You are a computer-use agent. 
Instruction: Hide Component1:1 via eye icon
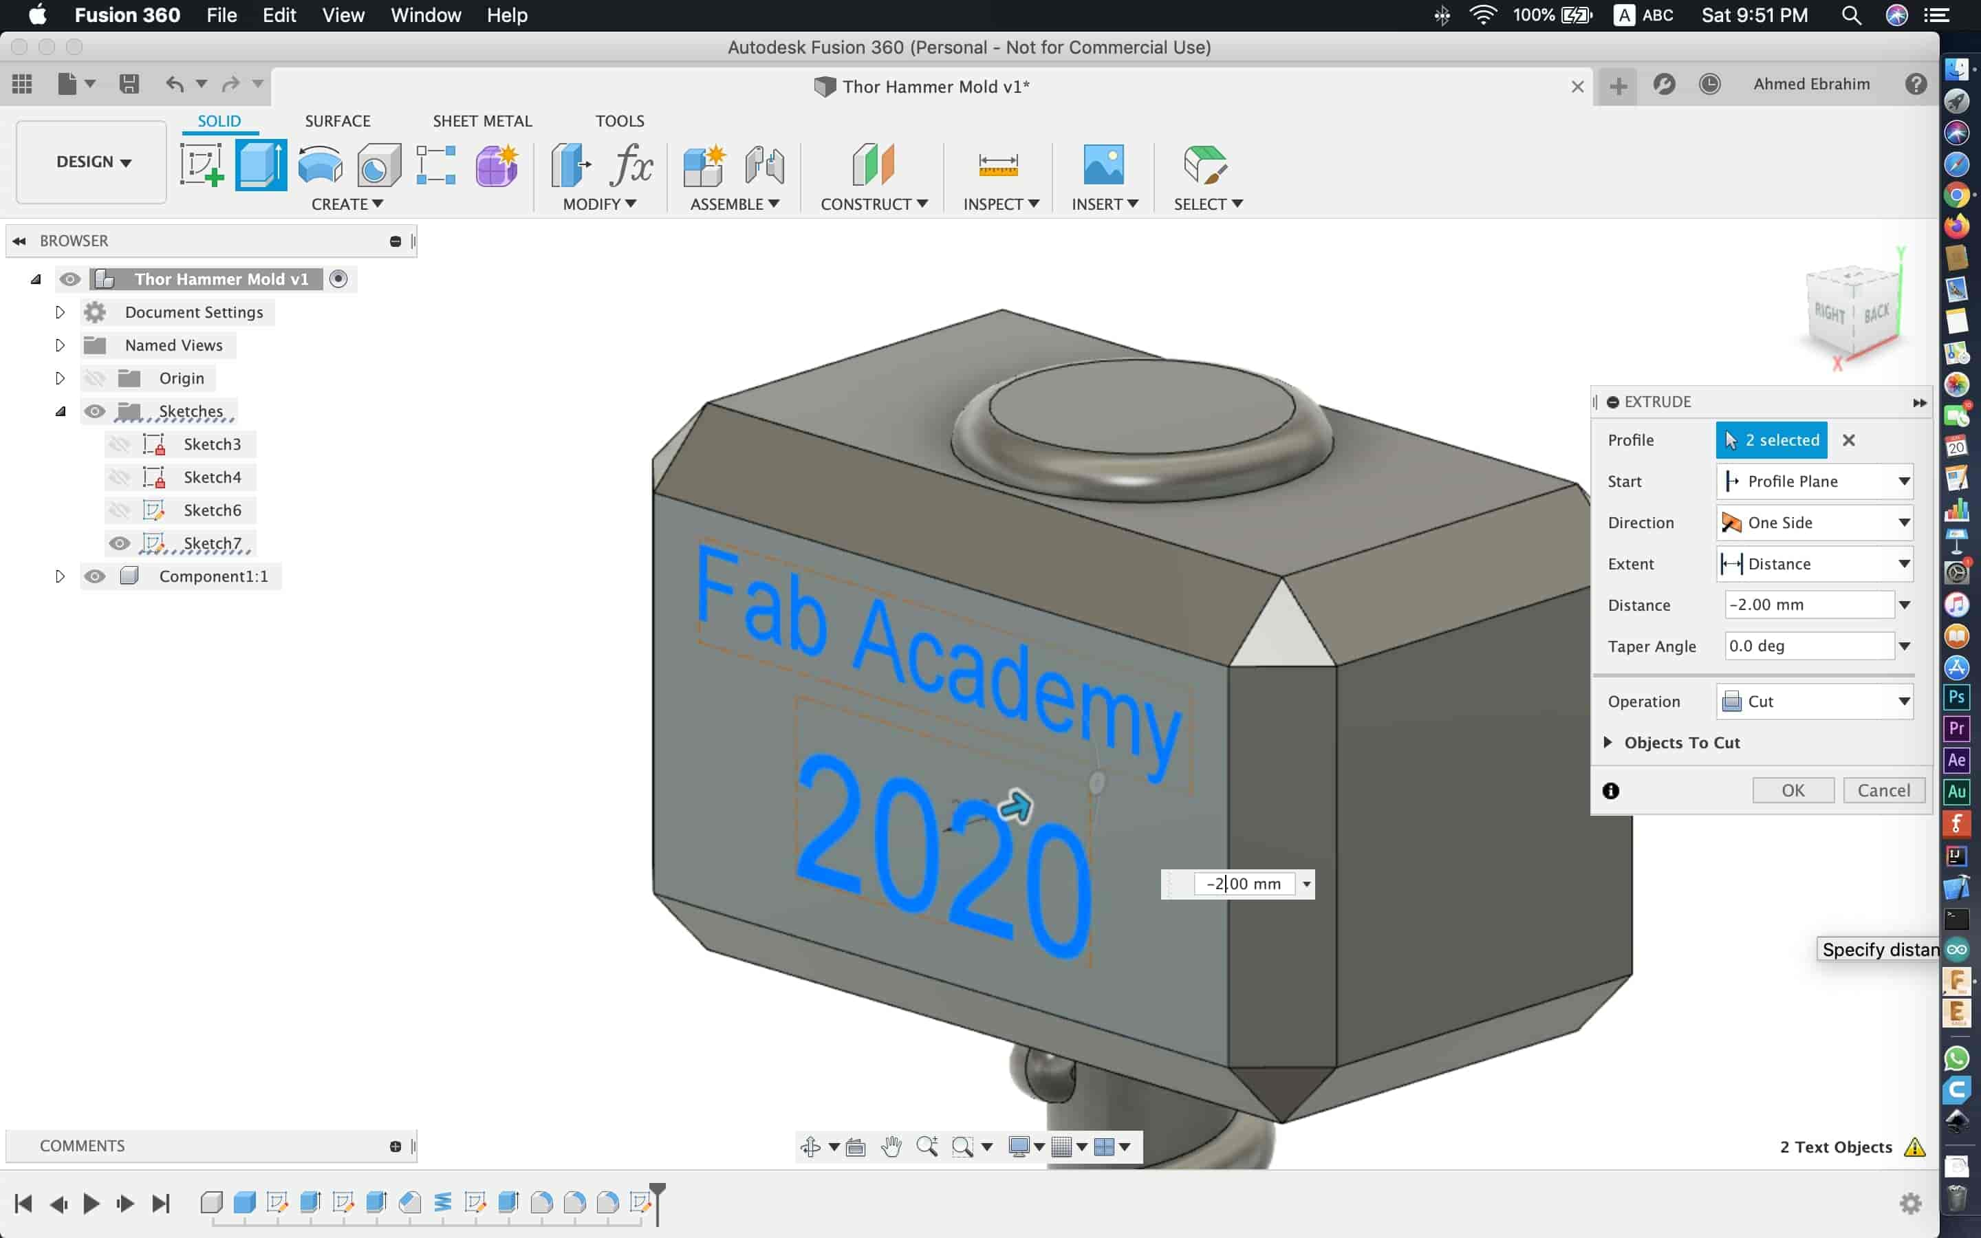tap(95, 576)
